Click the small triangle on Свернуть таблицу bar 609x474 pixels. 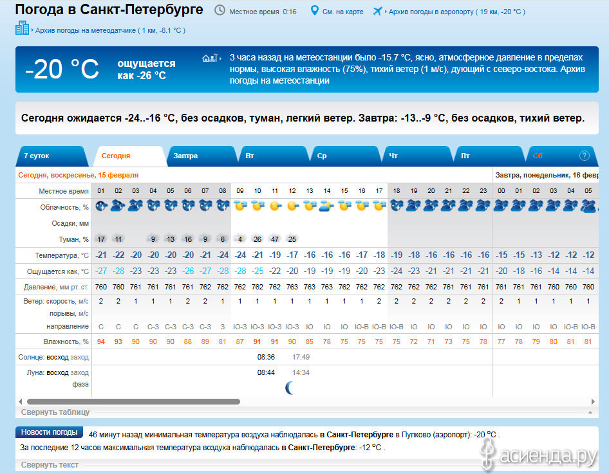589,412
